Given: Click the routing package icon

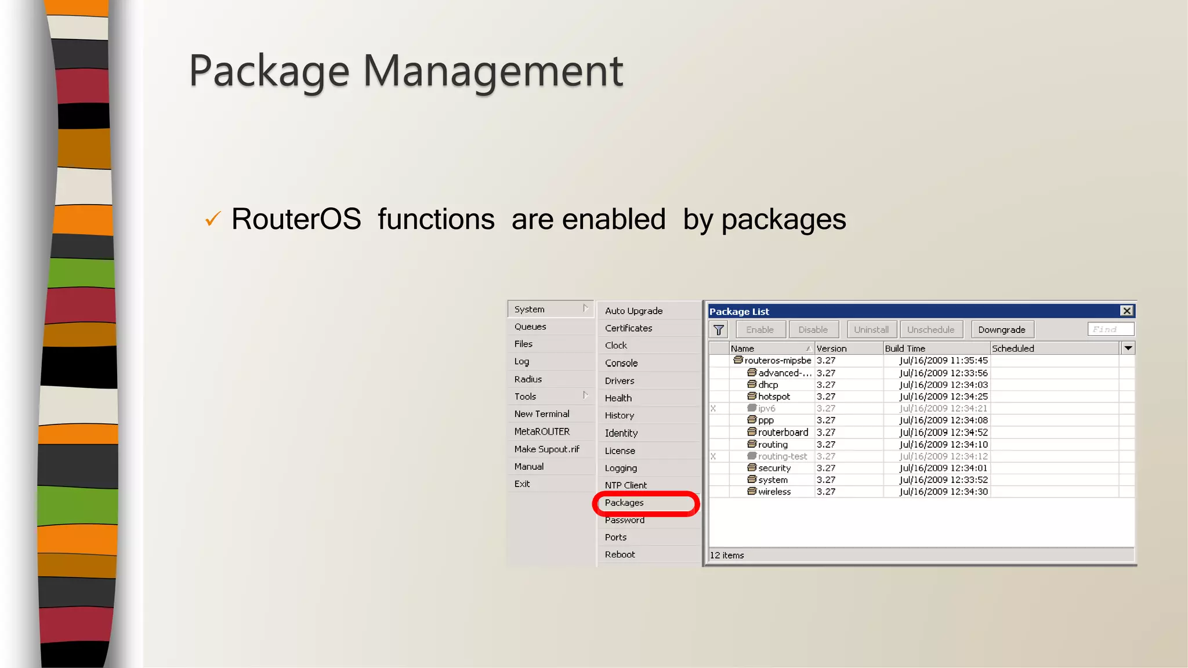Looking at the screenshot, I should pos(752,444).
